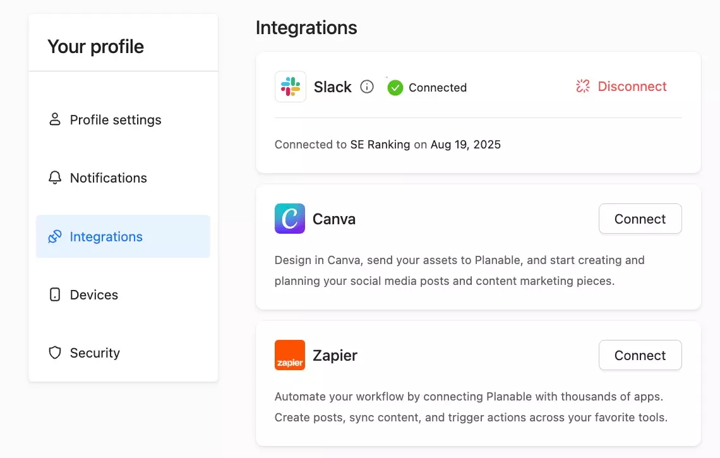Click the Zapier description starting Automate your workflow
Screen dimensions: 720x458
(x=471, y=407)
